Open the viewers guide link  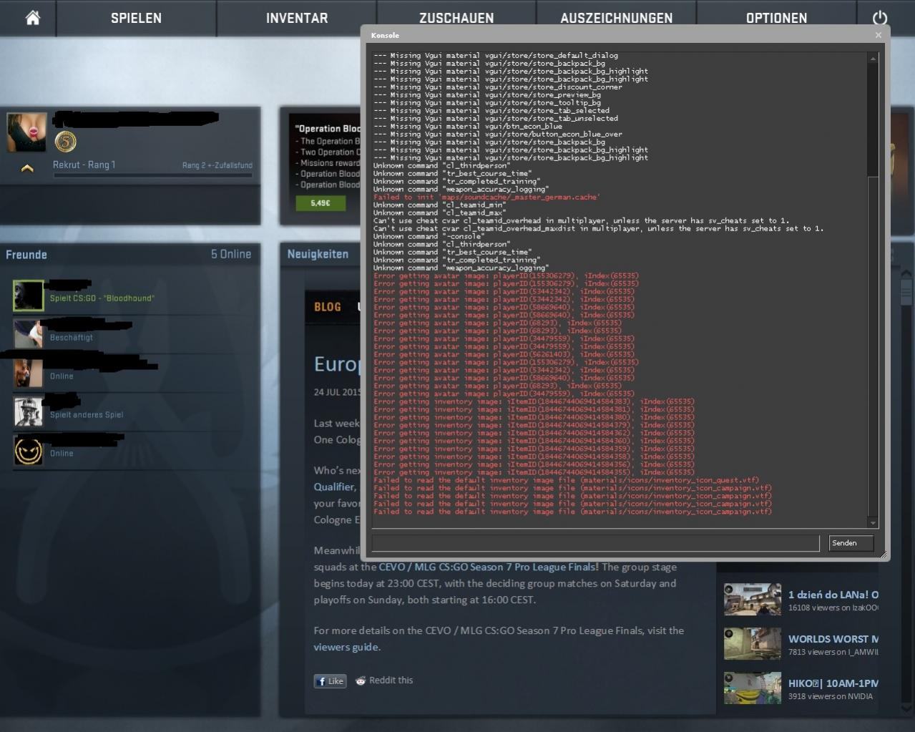click(x=346, y=647)
